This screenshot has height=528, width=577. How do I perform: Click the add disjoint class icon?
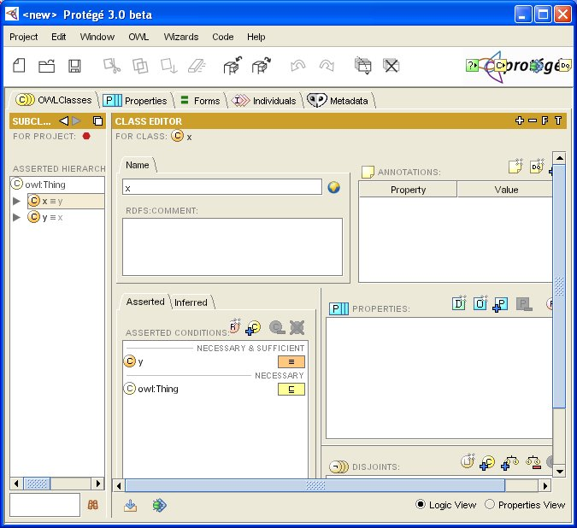(x=487, y=463)
